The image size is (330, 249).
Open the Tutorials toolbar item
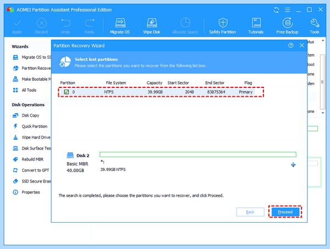256,26
